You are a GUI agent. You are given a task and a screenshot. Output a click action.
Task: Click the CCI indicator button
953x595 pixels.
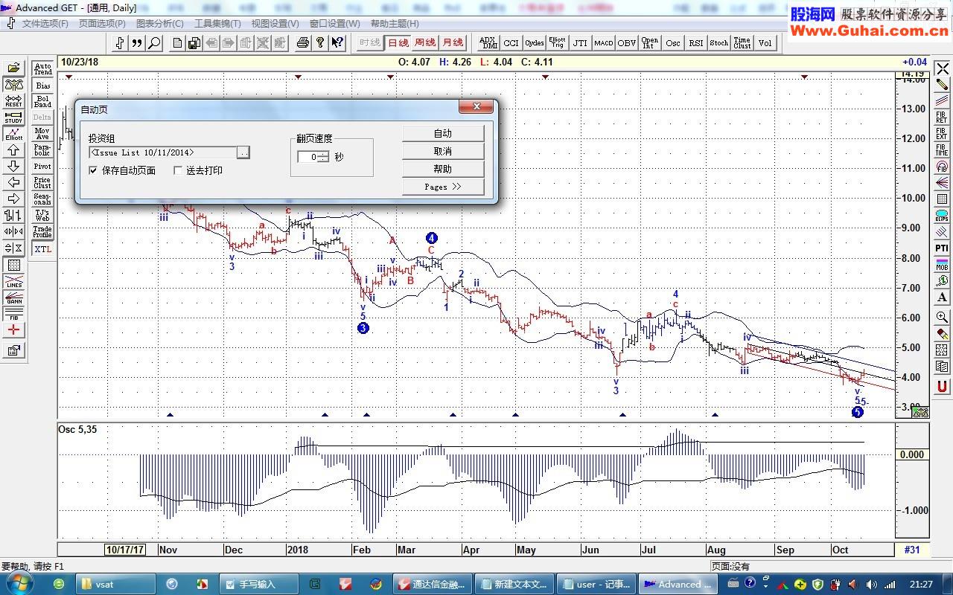(511, 43)
